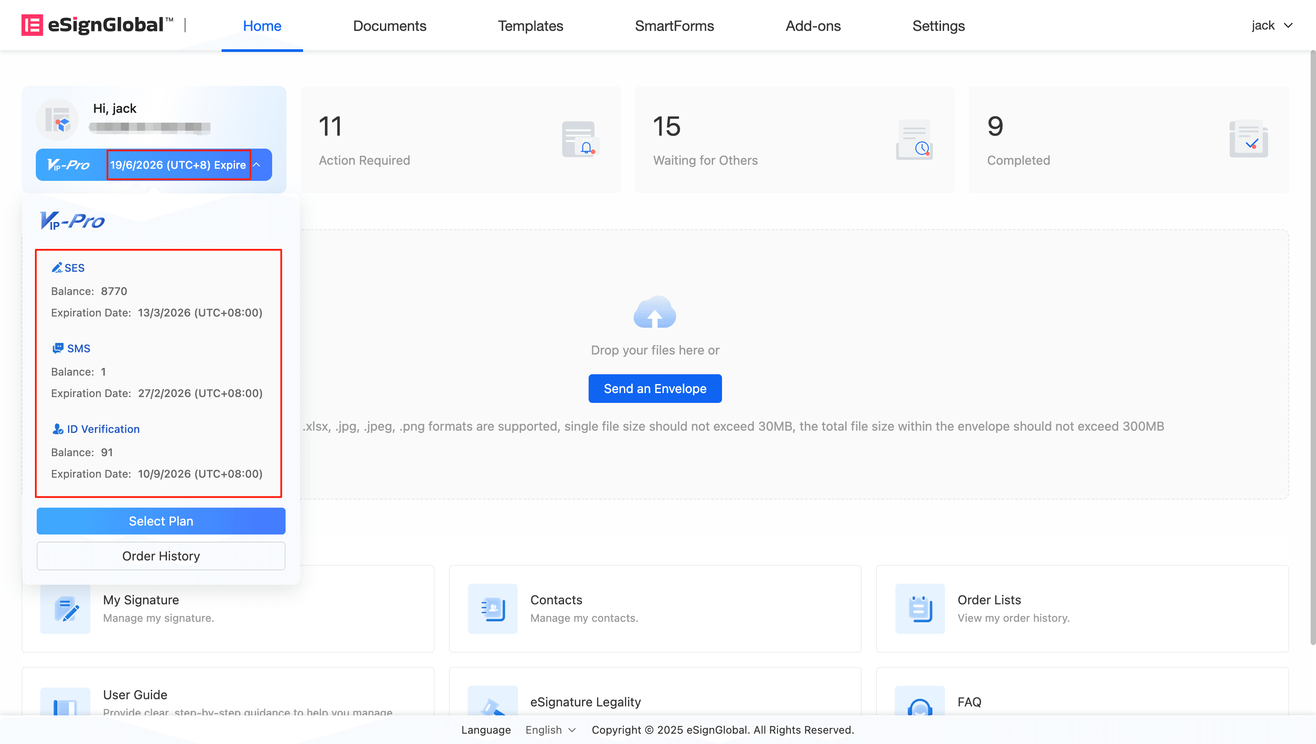Click the Waiting for Others clock icon
The height and width of the screenshot is (744, 1316).
click(x=914, y=140)
